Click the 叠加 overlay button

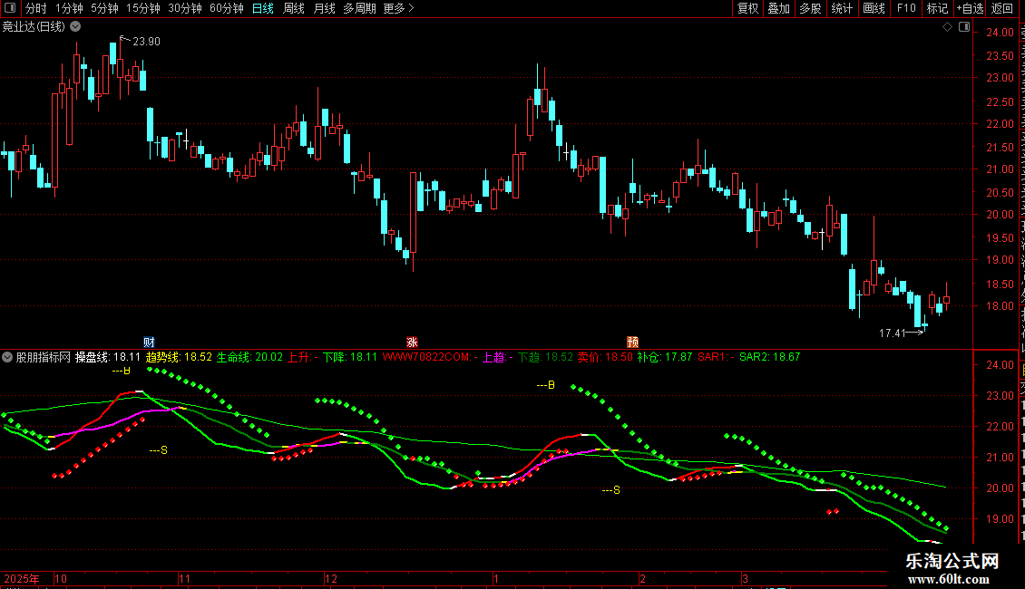click(x=779, y=8)
